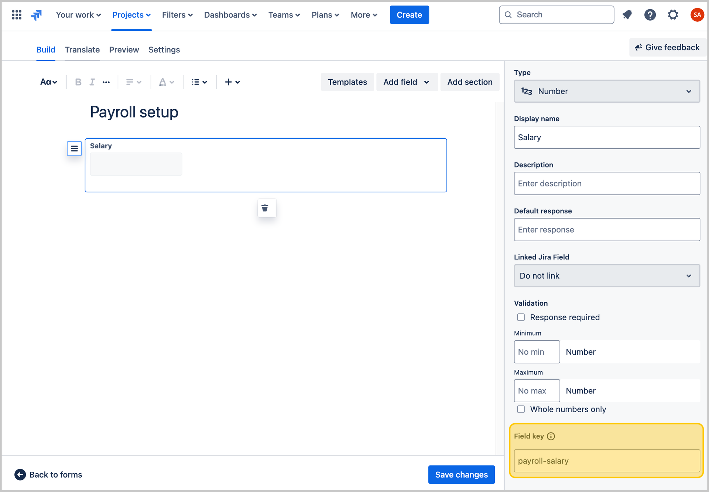
Task: Click the info icon beside Field key
Action: point(551,436)
